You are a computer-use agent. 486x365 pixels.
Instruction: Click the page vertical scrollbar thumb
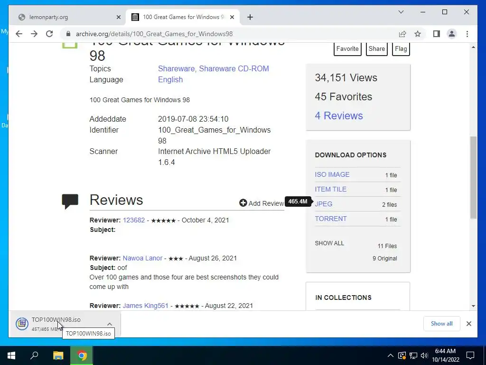click(x=473, y=178)
